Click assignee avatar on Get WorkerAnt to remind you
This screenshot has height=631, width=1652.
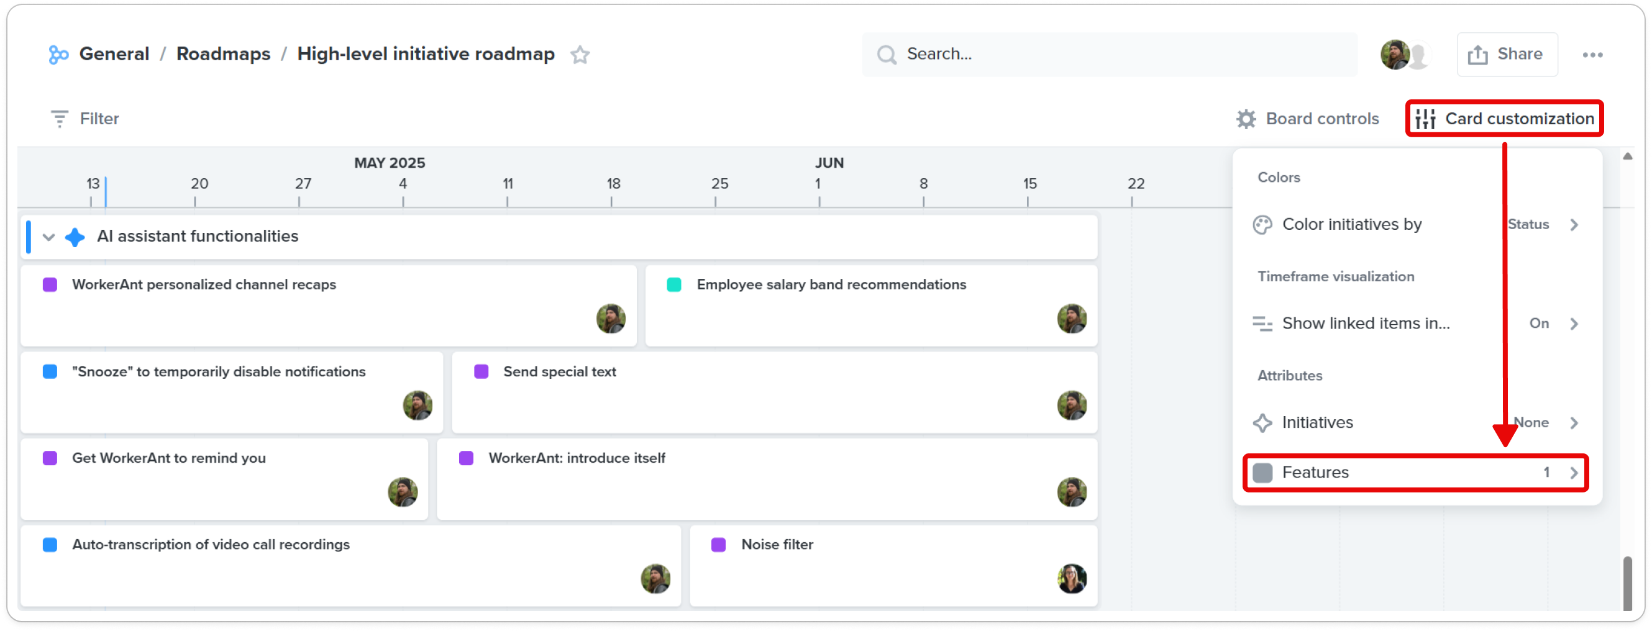coord(403,492)
